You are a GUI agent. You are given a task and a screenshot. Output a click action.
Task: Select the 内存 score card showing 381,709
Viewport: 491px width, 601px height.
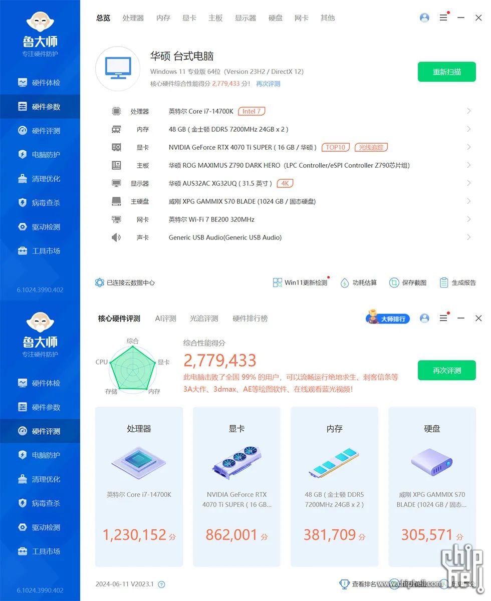(x=334, y=486)
